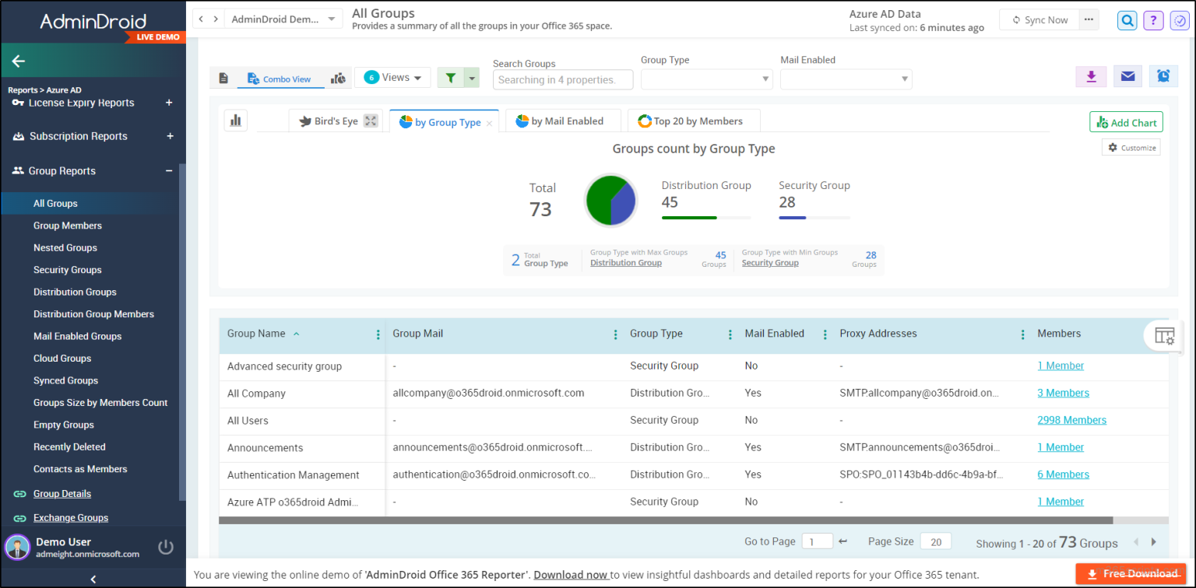Open the Views dropdown

pyautogui.click(x=392, y=77)
